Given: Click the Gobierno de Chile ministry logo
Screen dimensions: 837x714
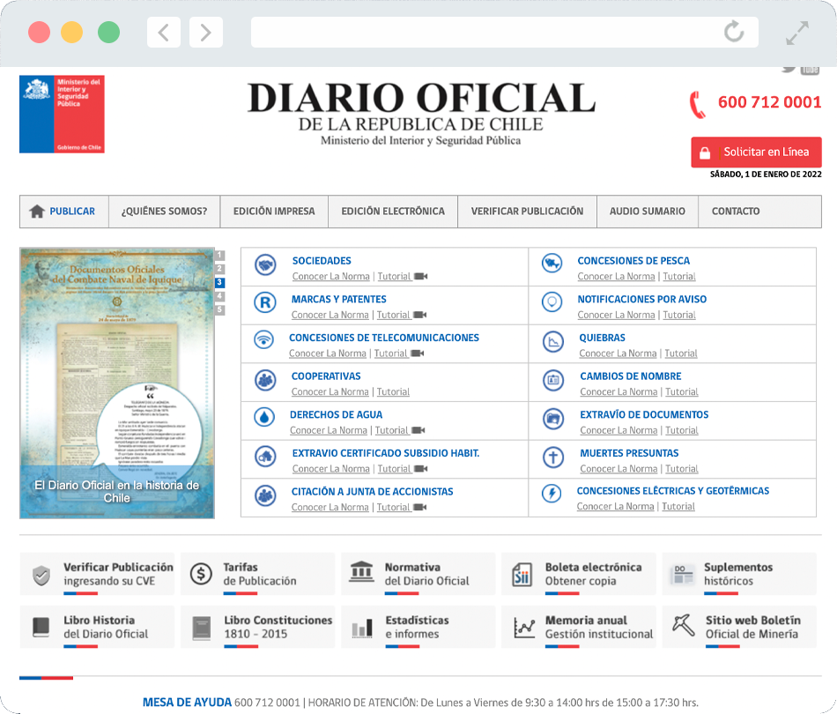Looking at the screenshot, I should (62, 115).
